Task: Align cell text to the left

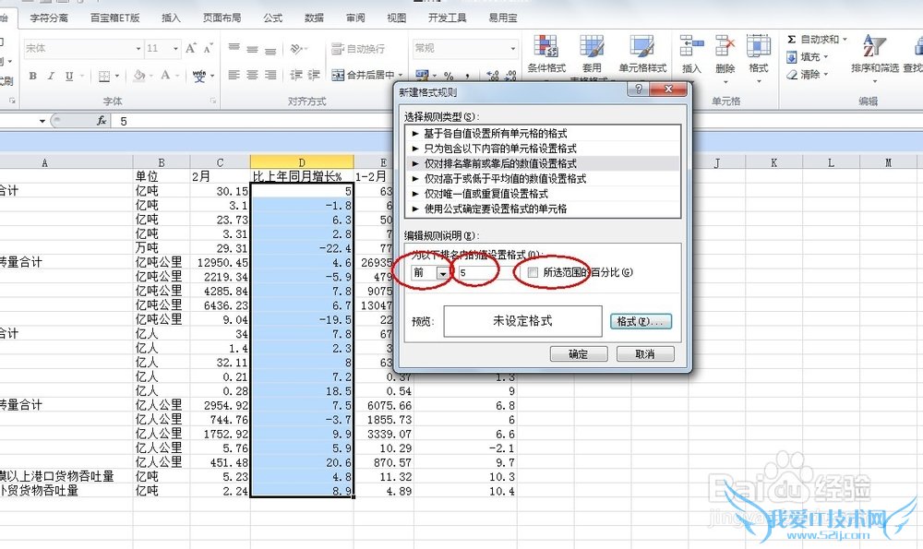Action: 234,75
